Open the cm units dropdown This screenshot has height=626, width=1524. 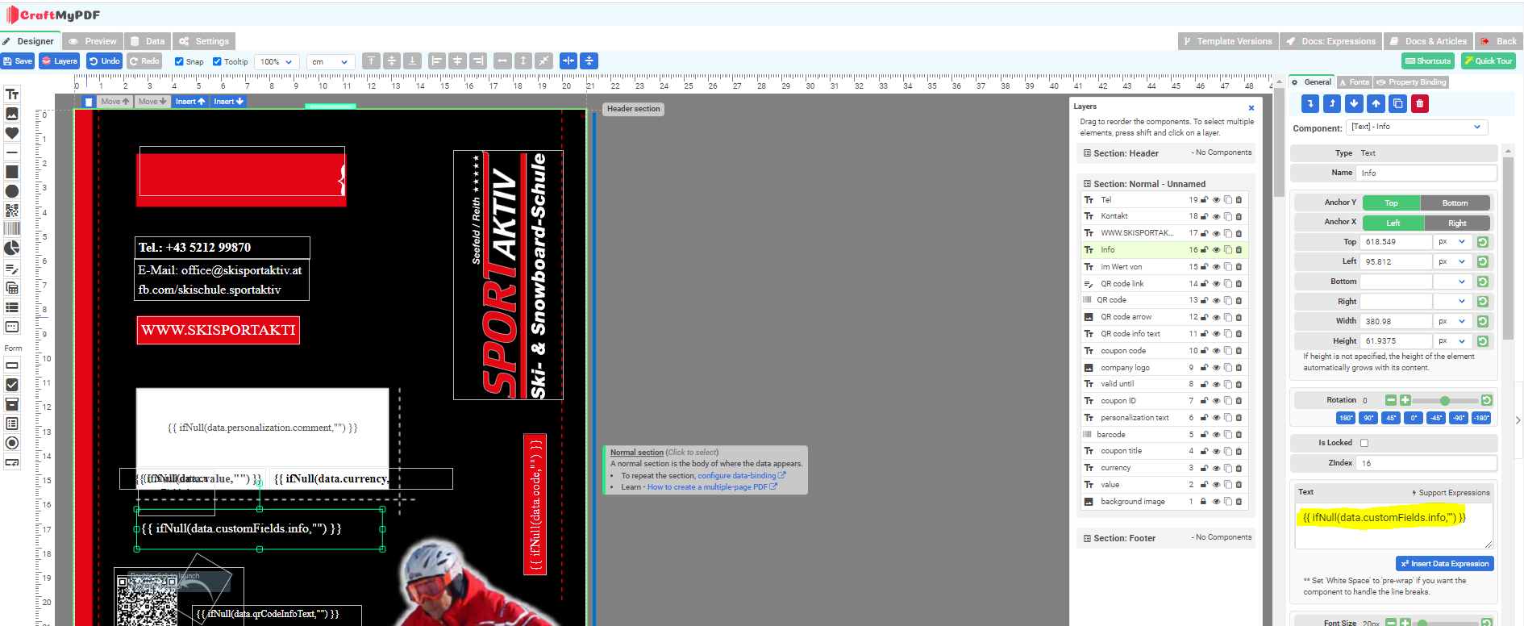(331, 61)
